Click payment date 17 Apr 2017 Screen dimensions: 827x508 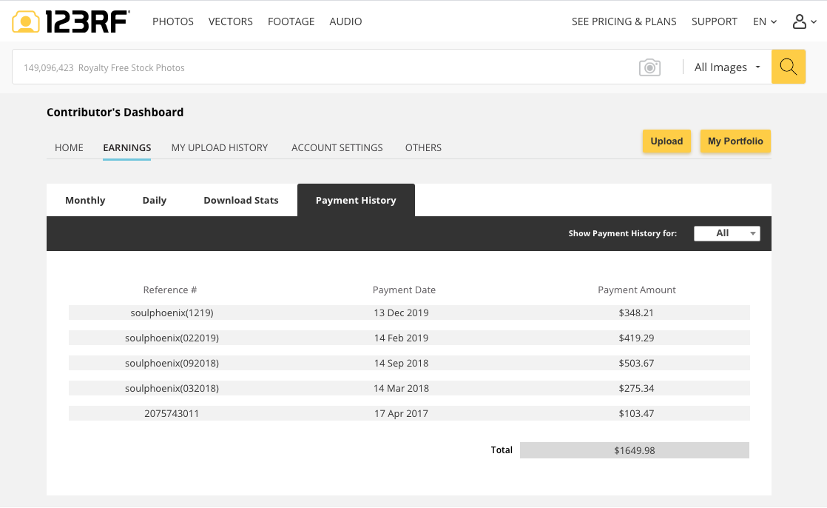tap(402, 413)
